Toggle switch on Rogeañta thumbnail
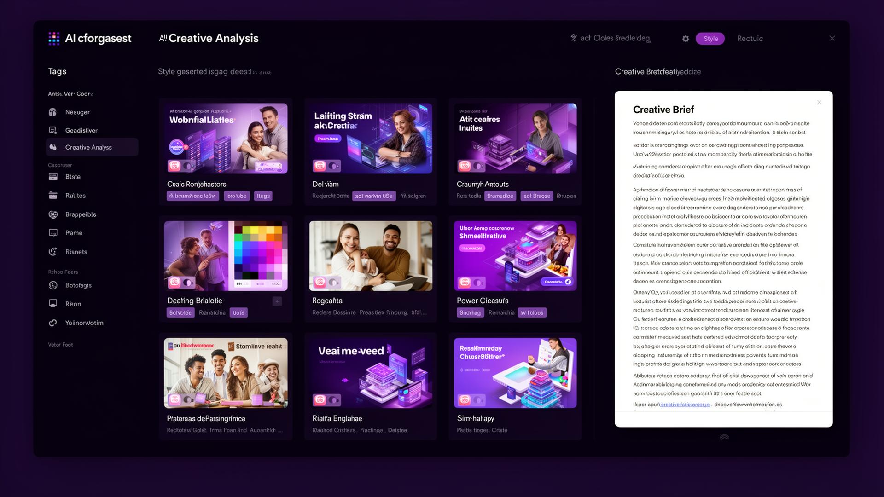Image resolution: width=884 pixels, height=497 pixels. click(x=333, y=282)
